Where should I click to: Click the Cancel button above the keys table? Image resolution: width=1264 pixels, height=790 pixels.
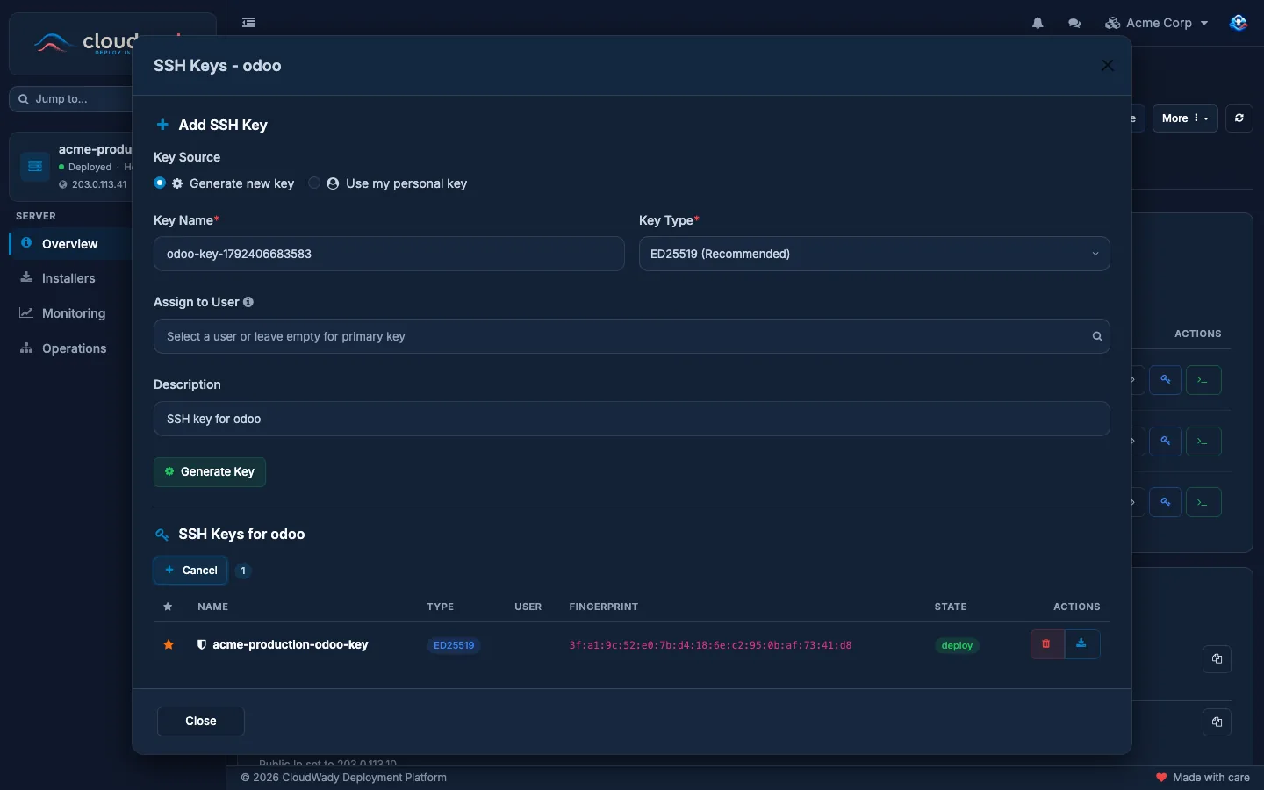(190, 571)
